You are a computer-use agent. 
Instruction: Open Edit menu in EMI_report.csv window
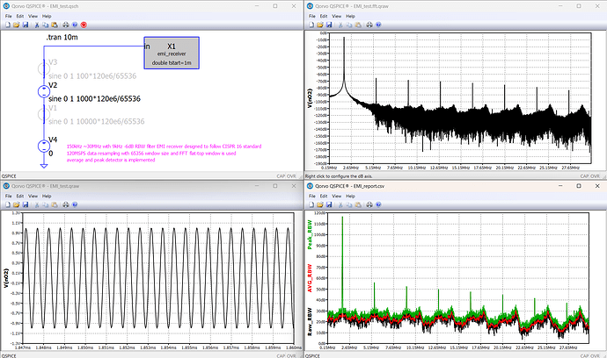point(324,197)
